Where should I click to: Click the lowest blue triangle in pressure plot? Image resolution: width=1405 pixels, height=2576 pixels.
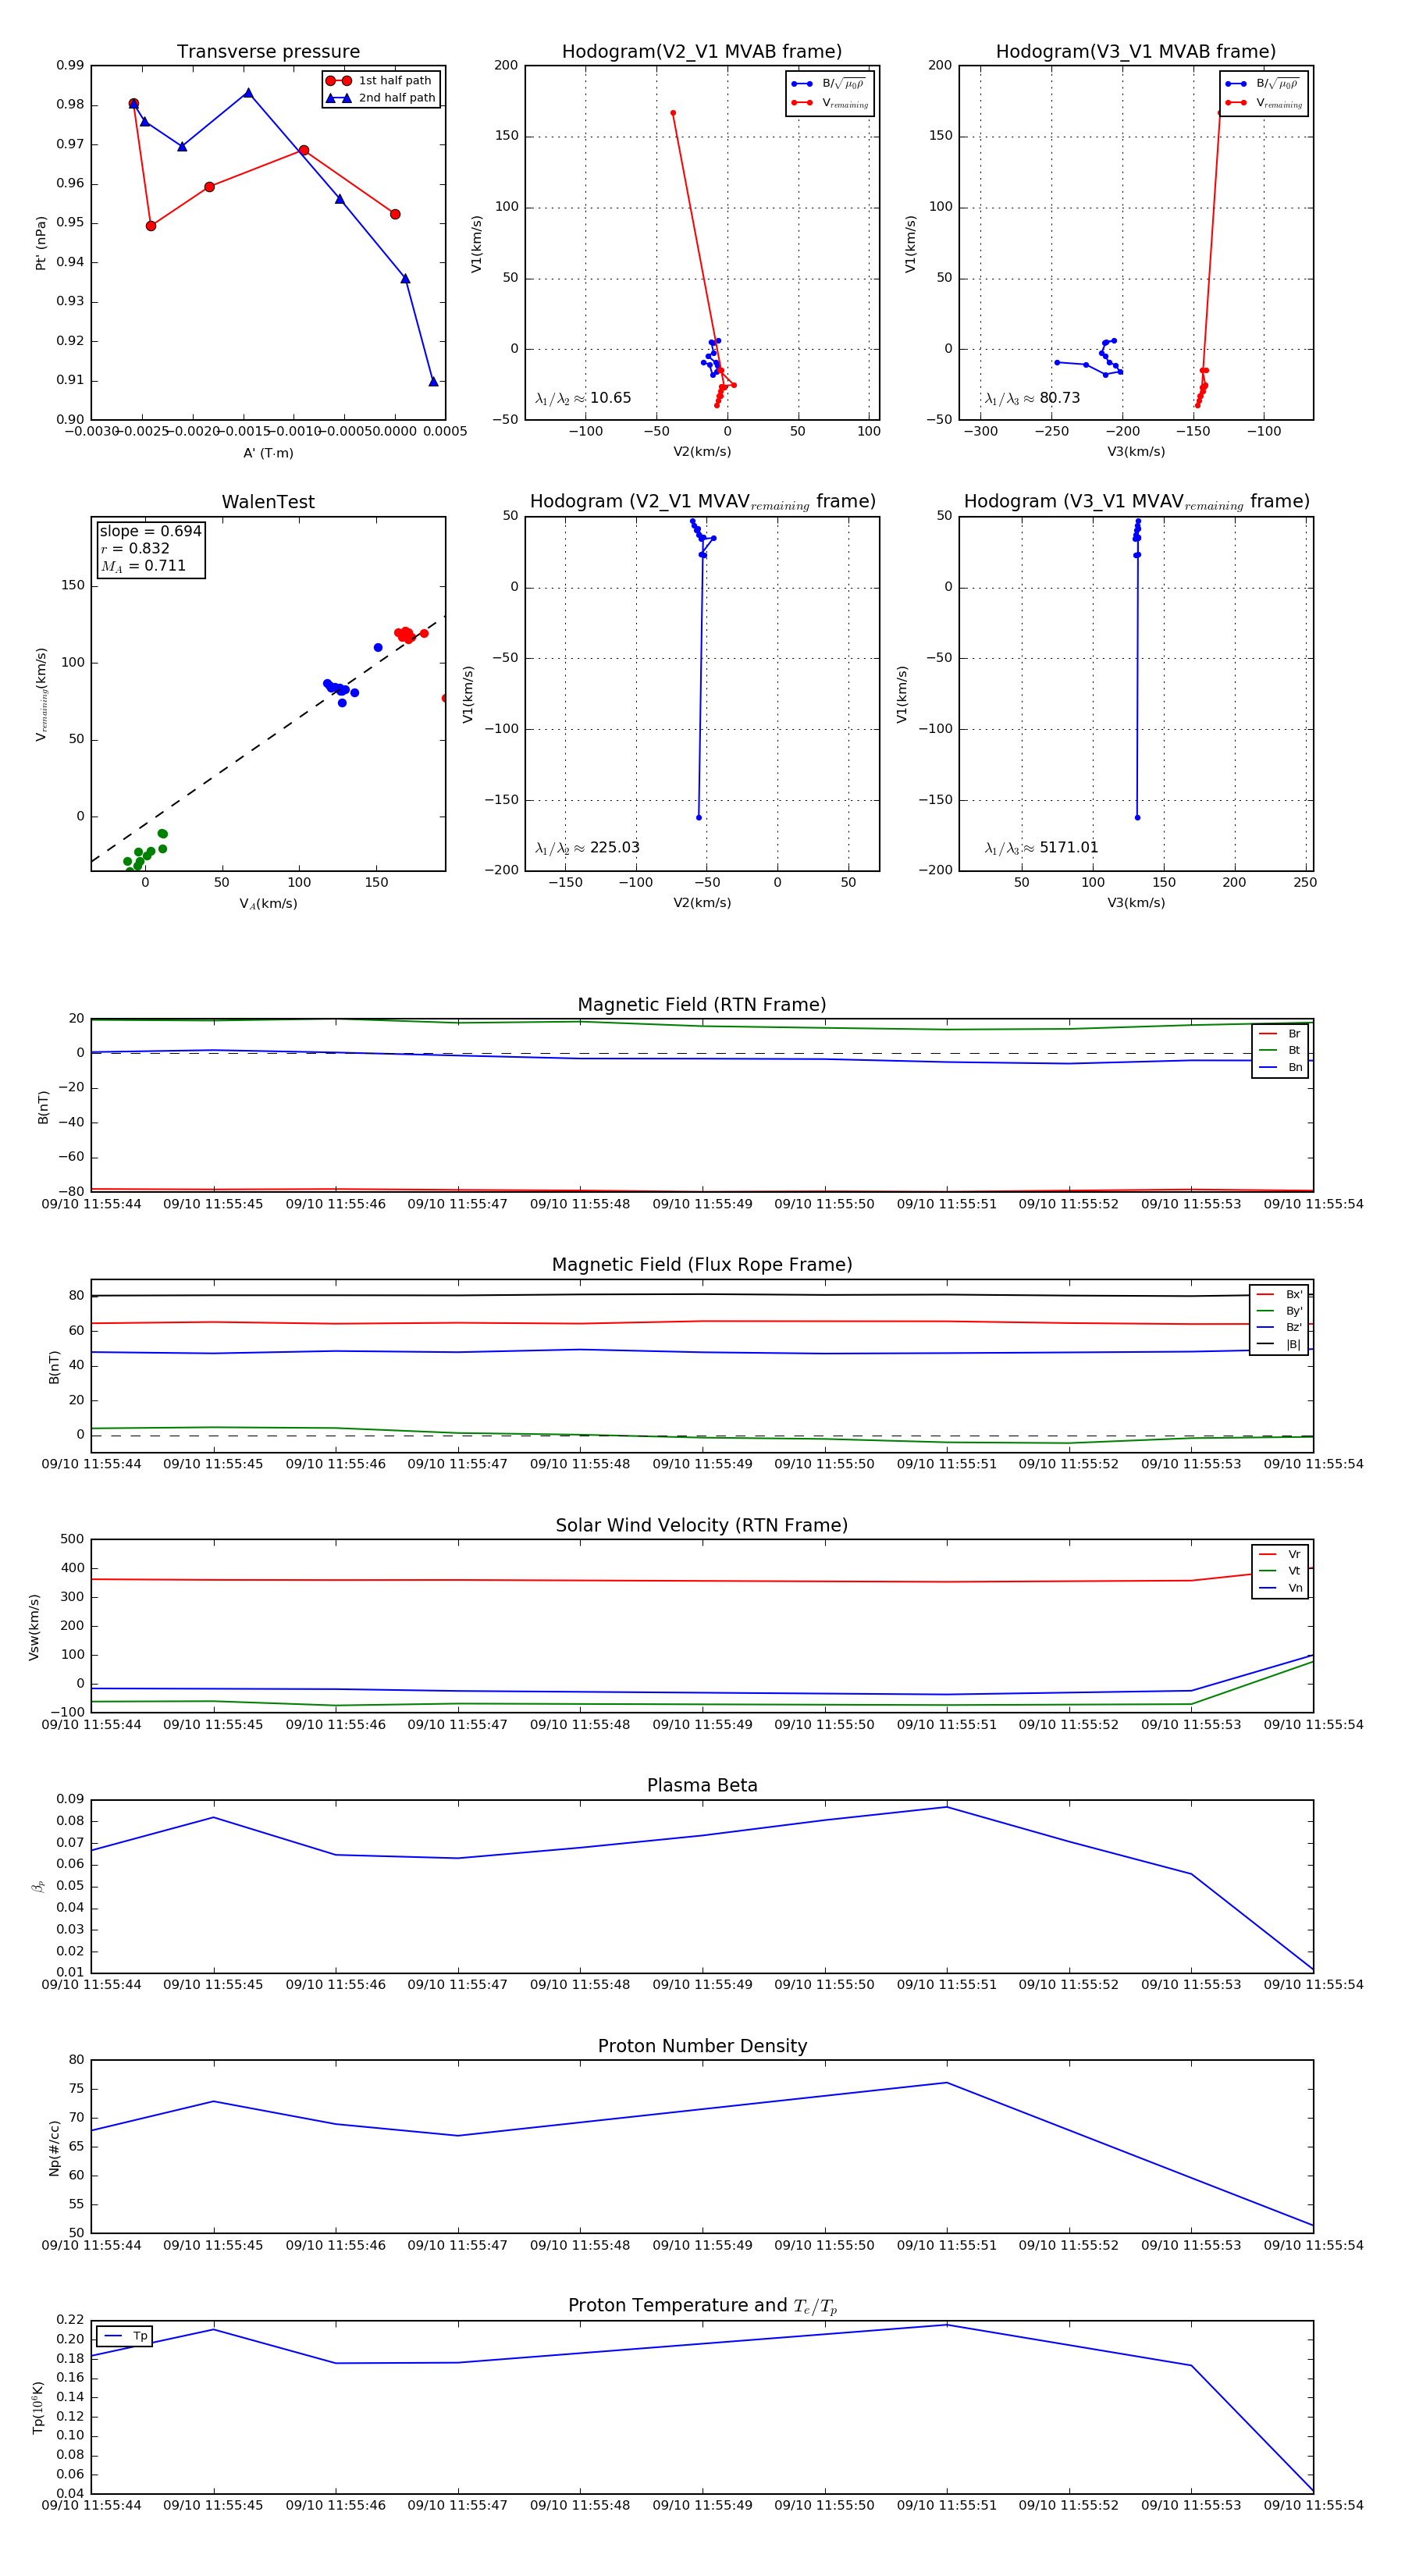pyautogui.click(x=433, y=381)
